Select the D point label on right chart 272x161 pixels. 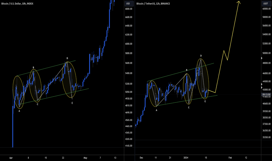(201, 56)
